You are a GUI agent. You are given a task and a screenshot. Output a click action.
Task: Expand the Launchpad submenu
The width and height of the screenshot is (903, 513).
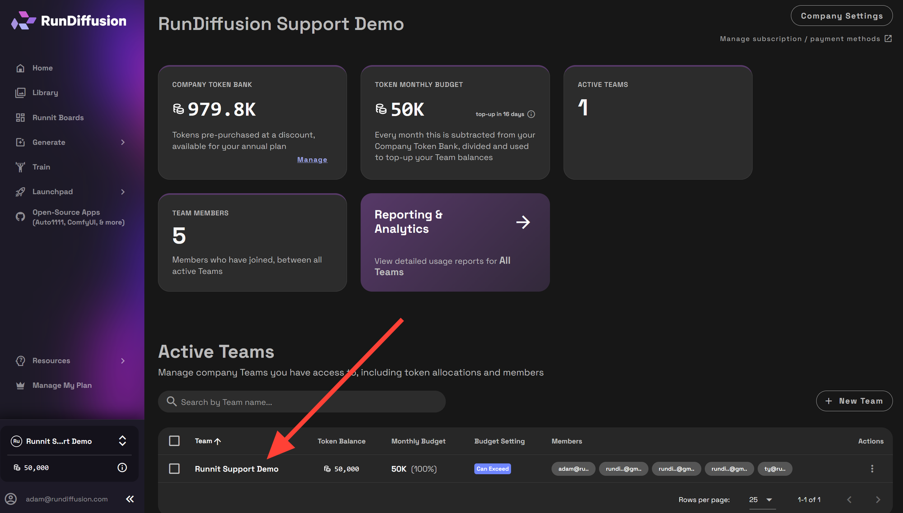point(123,192)
